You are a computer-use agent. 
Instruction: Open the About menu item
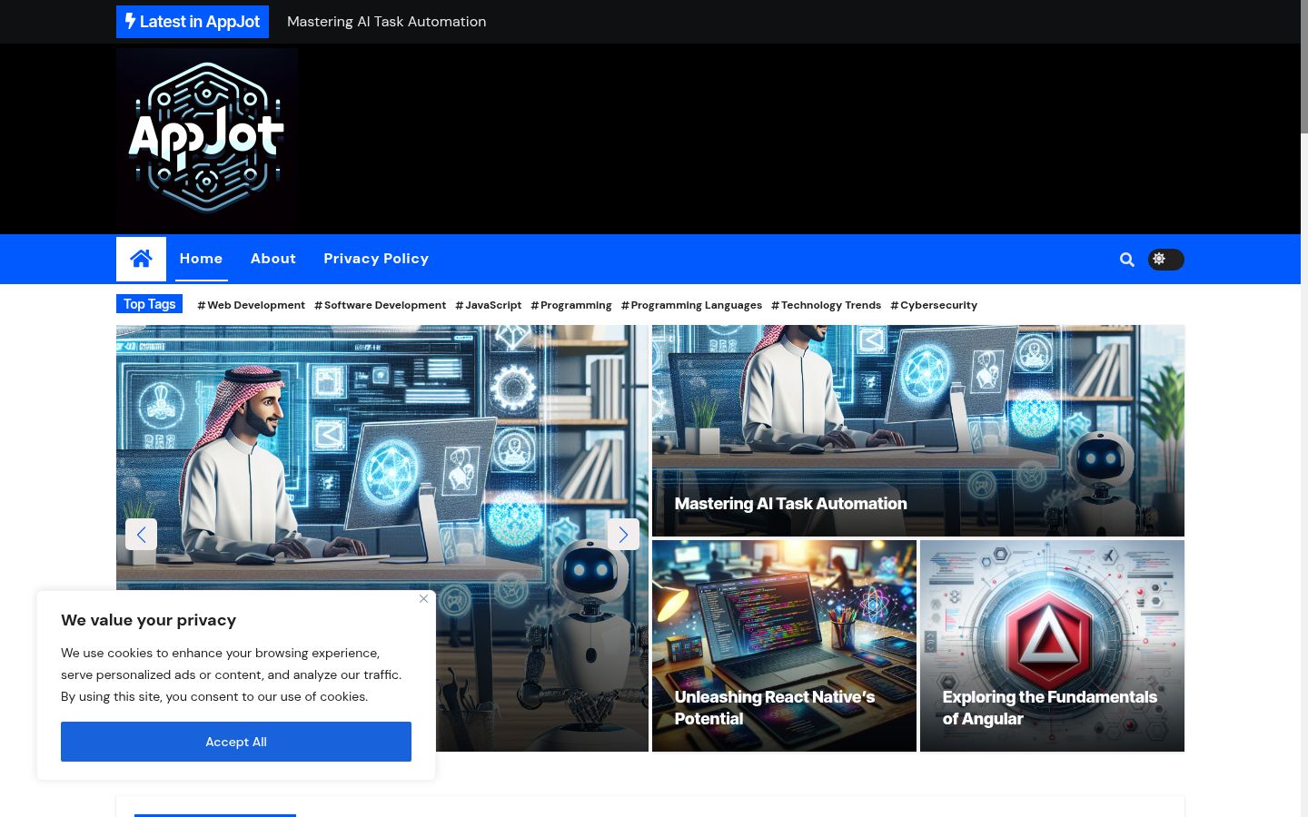click(273, 259)
